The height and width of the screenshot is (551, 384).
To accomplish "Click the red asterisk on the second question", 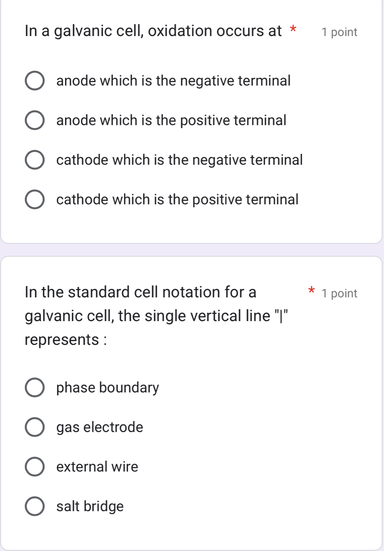I will (311, 292).
